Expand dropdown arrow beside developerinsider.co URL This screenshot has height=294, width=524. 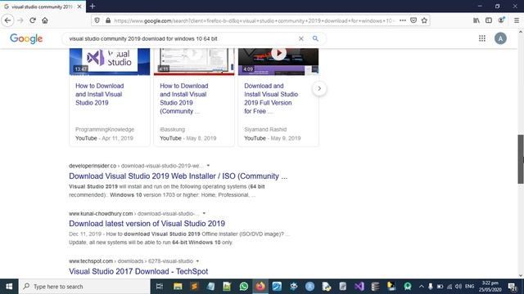coord(208,166)
